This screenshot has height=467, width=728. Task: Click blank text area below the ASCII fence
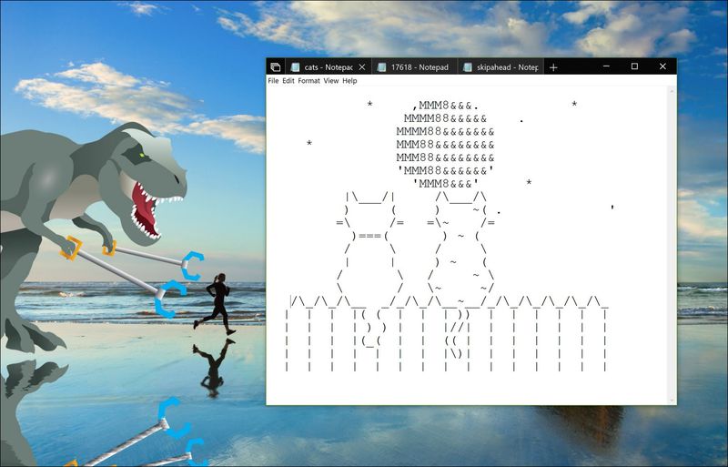455,388
